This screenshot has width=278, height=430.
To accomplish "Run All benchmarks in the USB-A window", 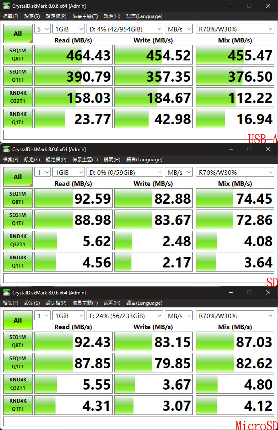I will pyautogui.click(x=18, y=33).
